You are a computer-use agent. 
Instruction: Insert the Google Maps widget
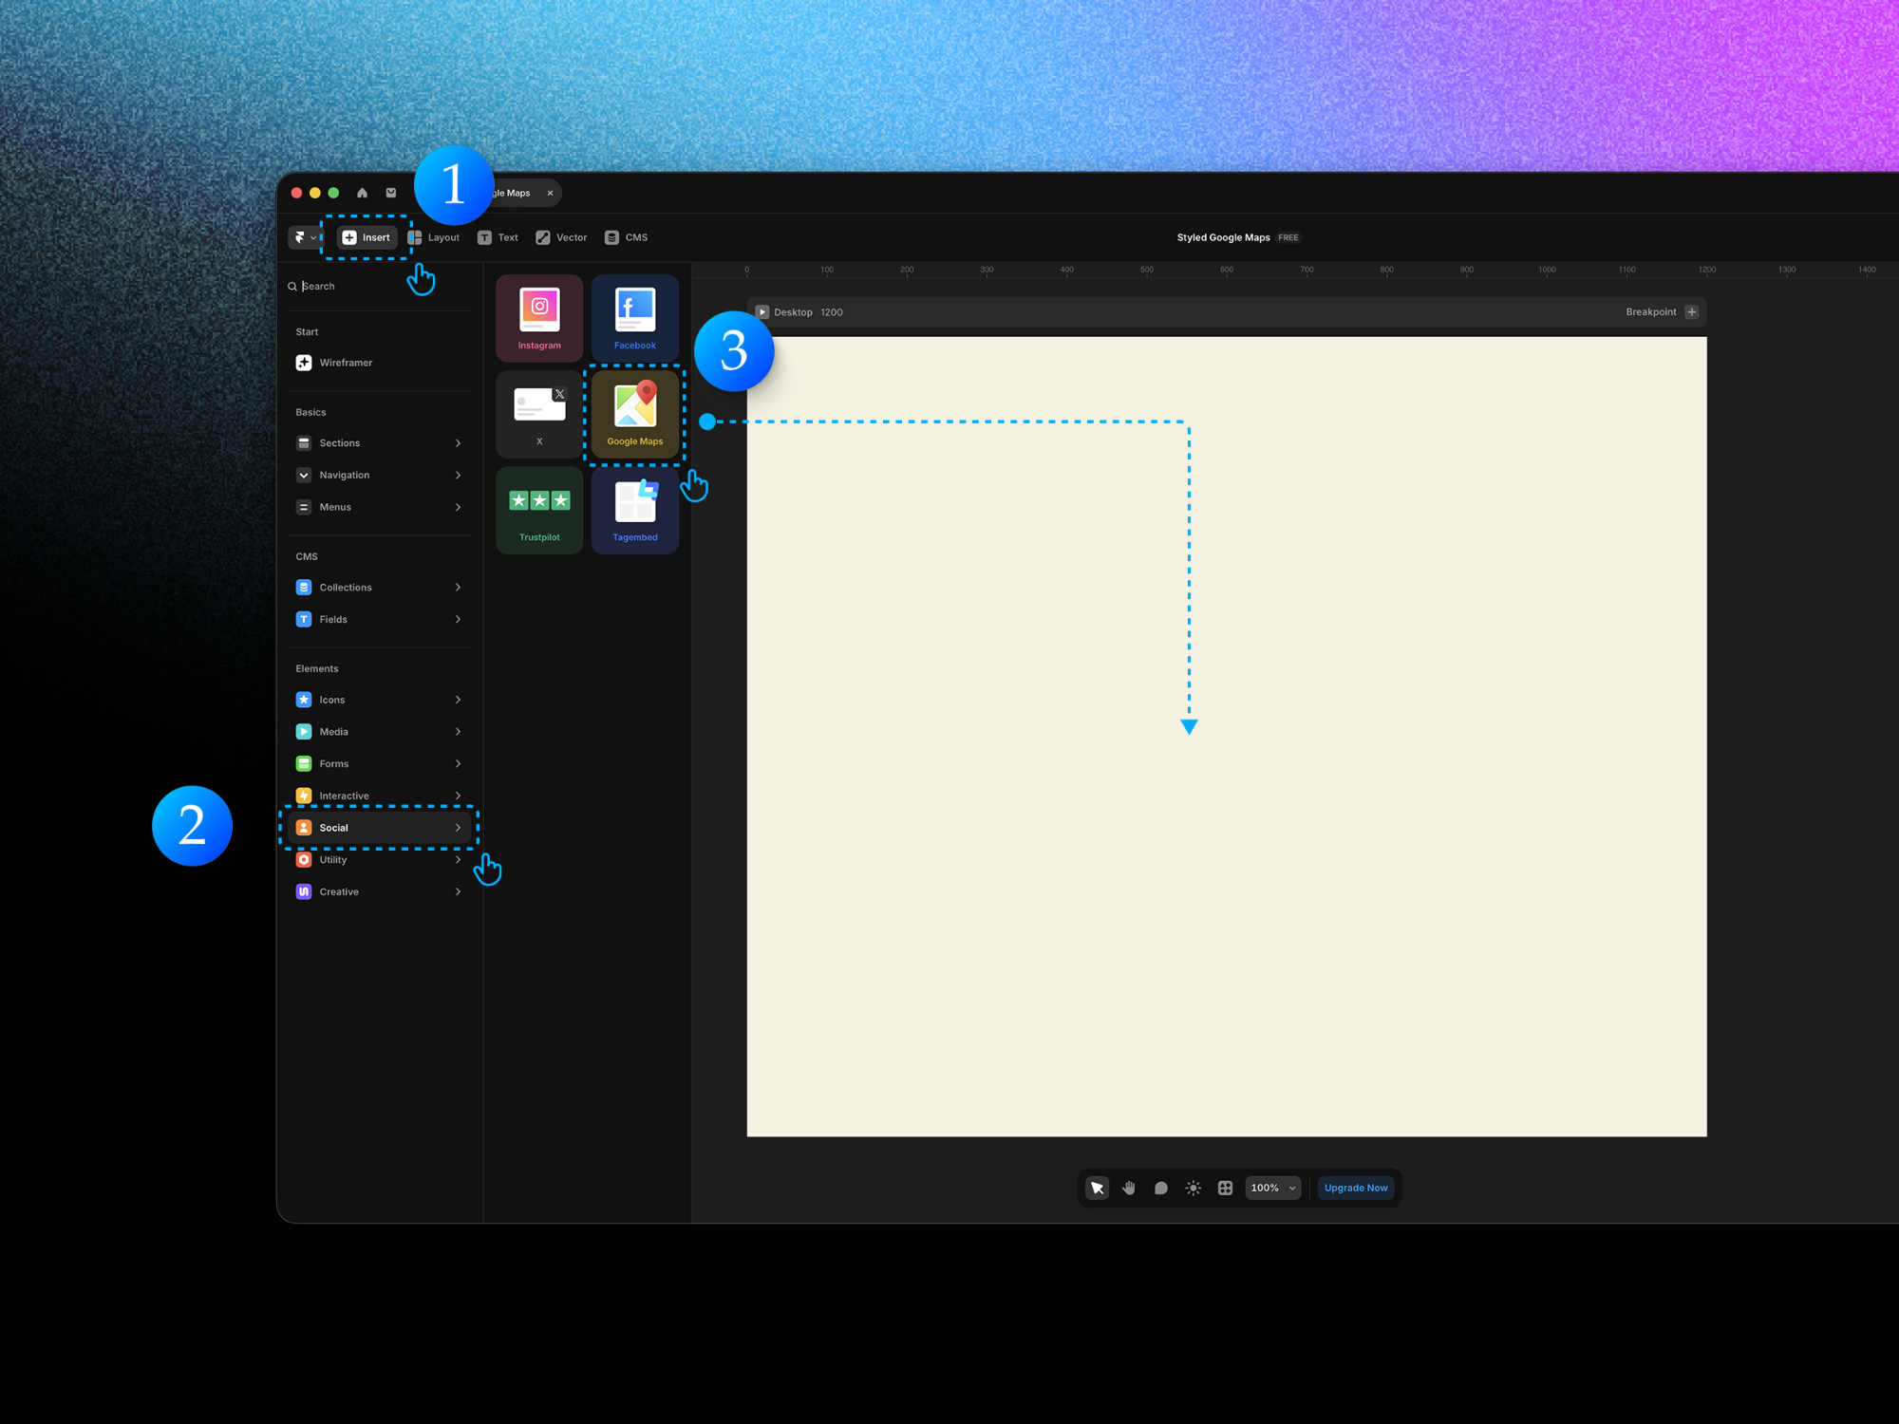click(634, 413)
